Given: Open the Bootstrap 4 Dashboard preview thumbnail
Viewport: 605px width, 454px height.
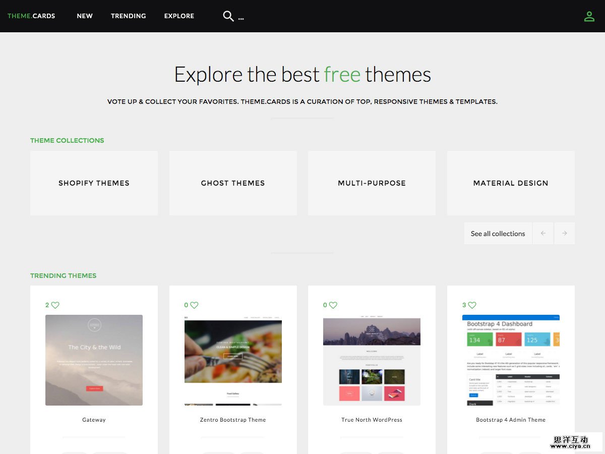Looking at the screenshot, I should 511,360.
